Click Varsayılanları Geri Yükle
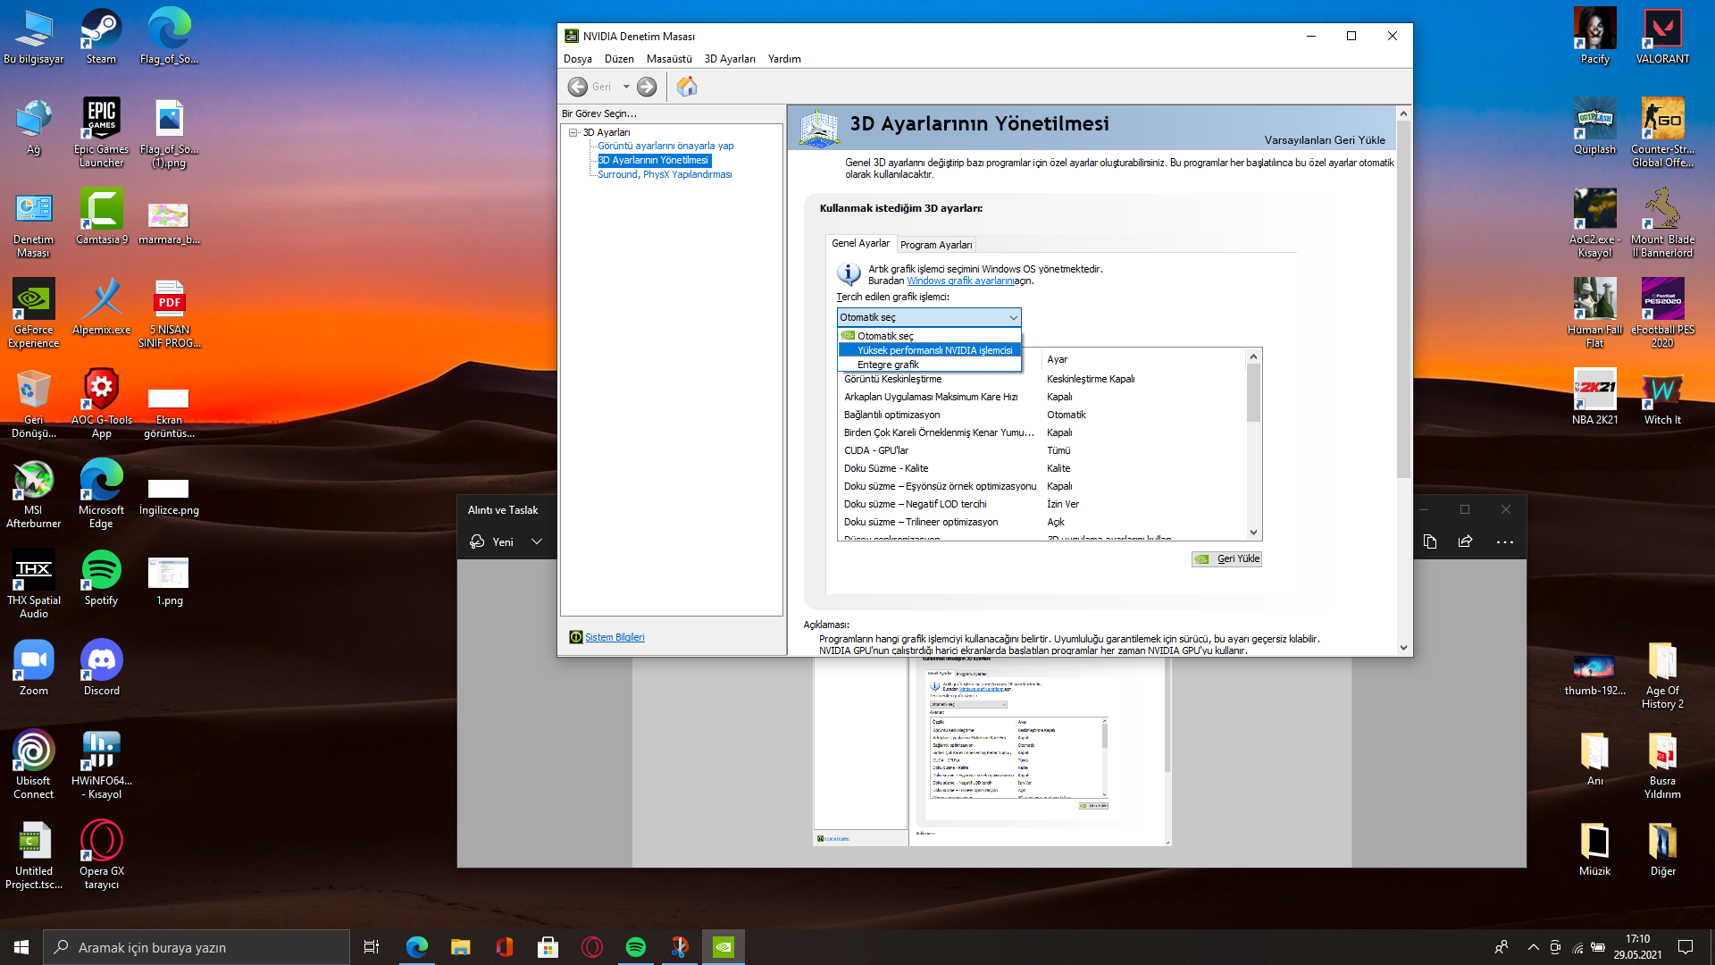The height and width of the screenshot is (965, 1715). (x=1324, y=140)
